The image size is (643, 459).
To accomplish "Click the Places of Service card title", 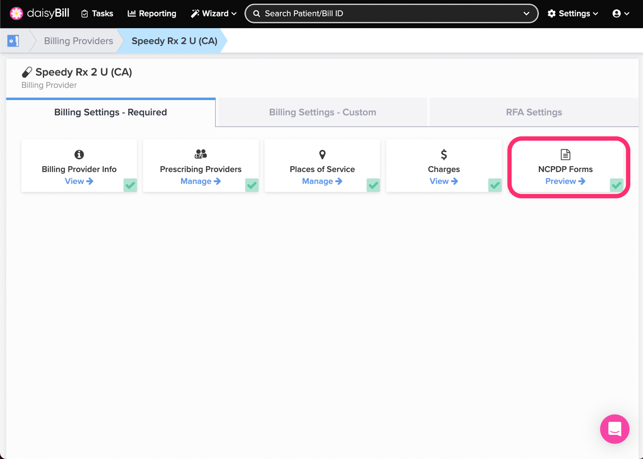I will pyautogui.click(x=322, y=169).
